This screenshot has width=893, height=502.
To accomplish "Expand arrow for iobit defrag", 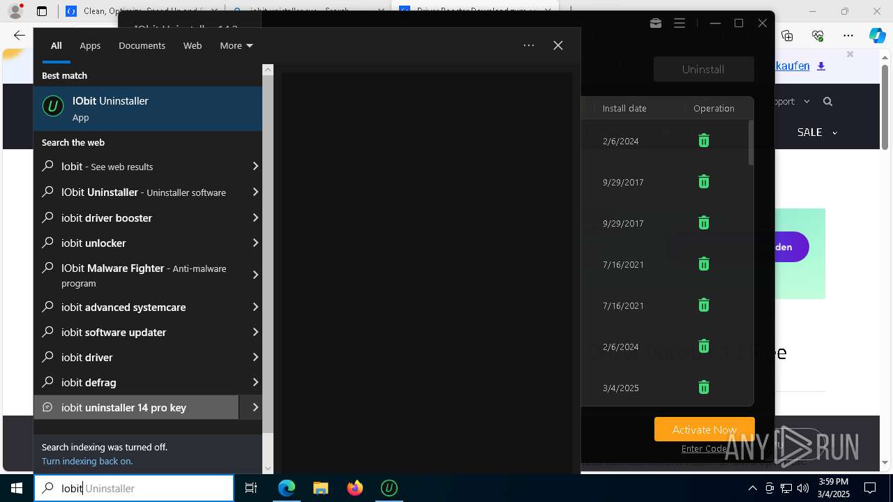I will click(255, 382).
